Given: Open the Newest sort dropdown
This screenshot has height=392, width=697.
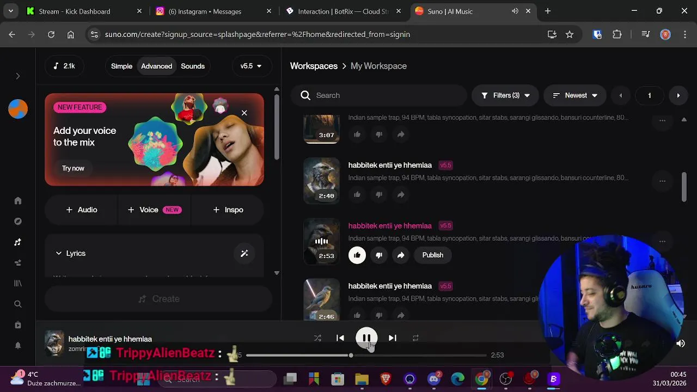Looking at the screenshot, I should (x=575, y=95).
